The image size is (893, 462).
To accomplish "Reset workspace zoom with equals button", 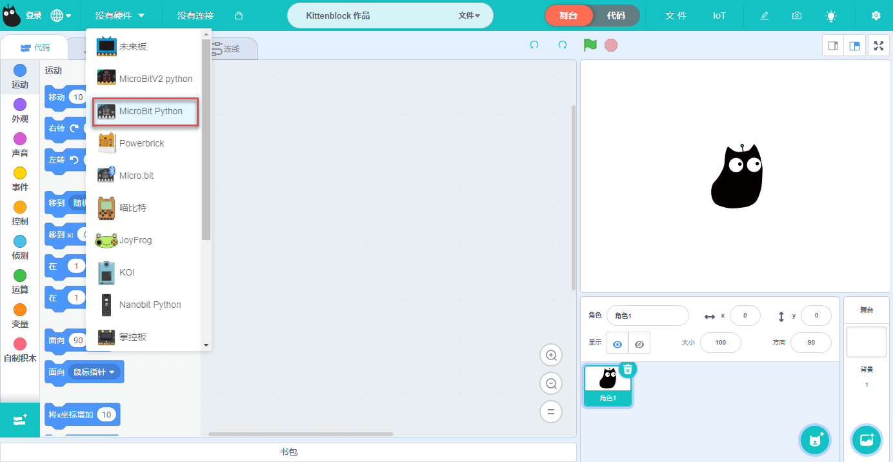I will tap(551, 412).
